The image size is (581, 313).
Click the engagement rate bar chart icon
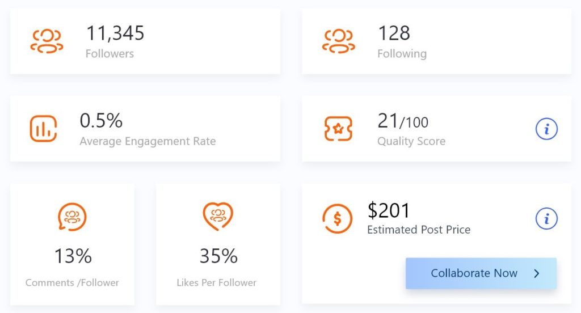pos(43,129)
